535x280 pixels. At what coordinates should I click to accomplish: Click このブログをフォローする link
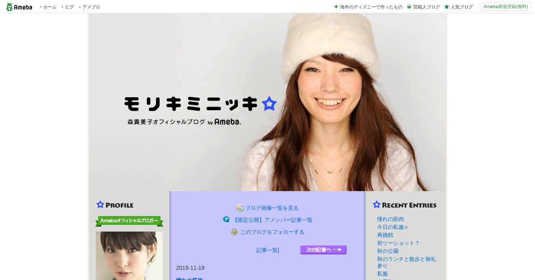[x=272, y=232]
